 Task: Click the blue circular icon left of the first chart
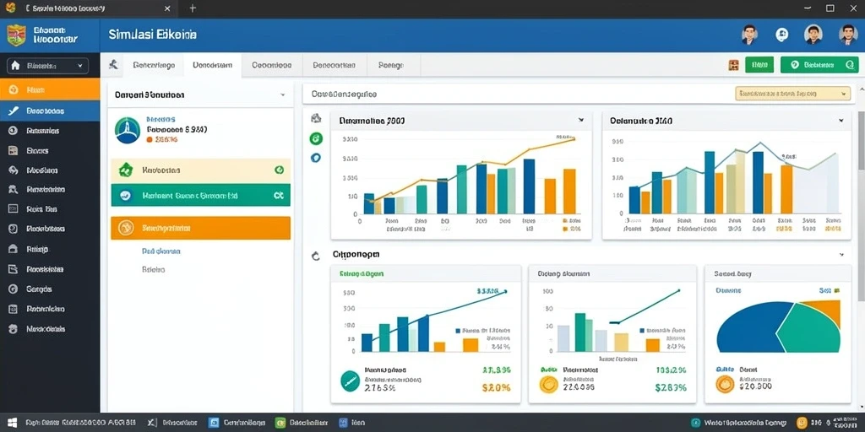point(316,158)
